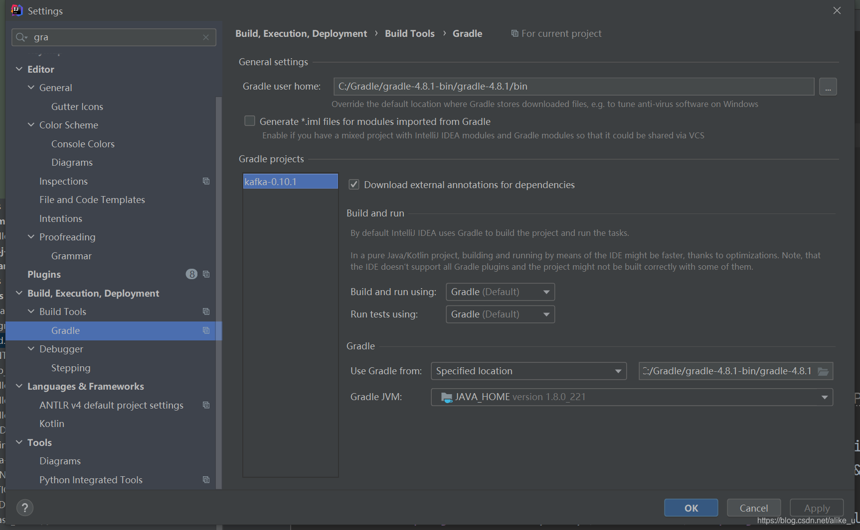
Task: Click project-level icon next to Build Tools
Action: pyautogui.click(x=206, y=312)
